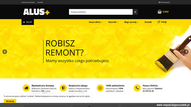This screenshot has width=191, height=107.
Task: Click the smiley satisfaction icon
Action: pyautogui.click(x=100, y=88)
